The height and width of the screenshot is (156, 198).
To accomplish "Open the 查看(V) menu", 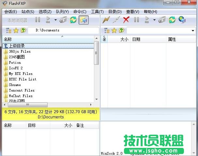I will (x=132, y=12).
